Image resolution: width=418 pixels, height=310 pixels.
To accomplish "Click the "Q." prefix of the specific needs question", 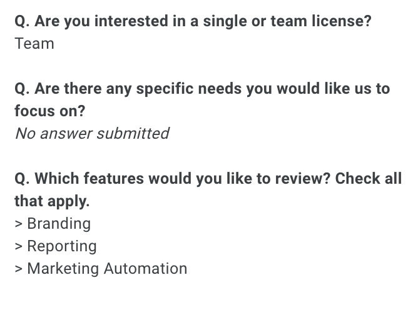I will tap(22, 89).
